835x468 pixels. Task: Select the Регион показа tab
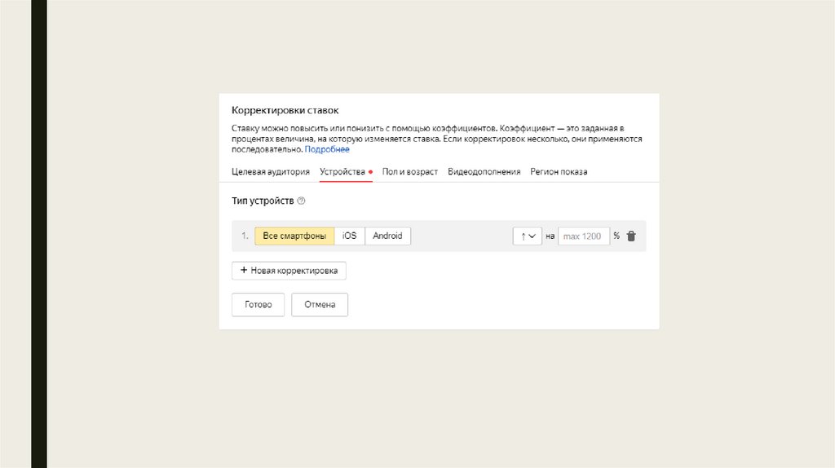coord(559,172)
